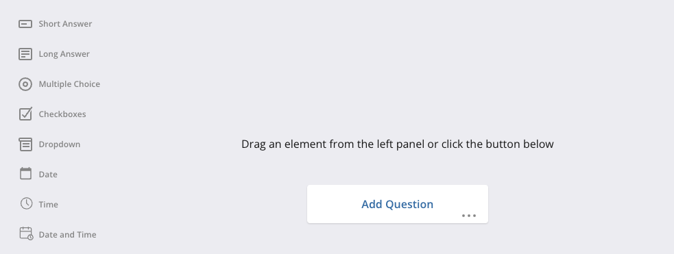Click the Add Question button

coord(397,204)
